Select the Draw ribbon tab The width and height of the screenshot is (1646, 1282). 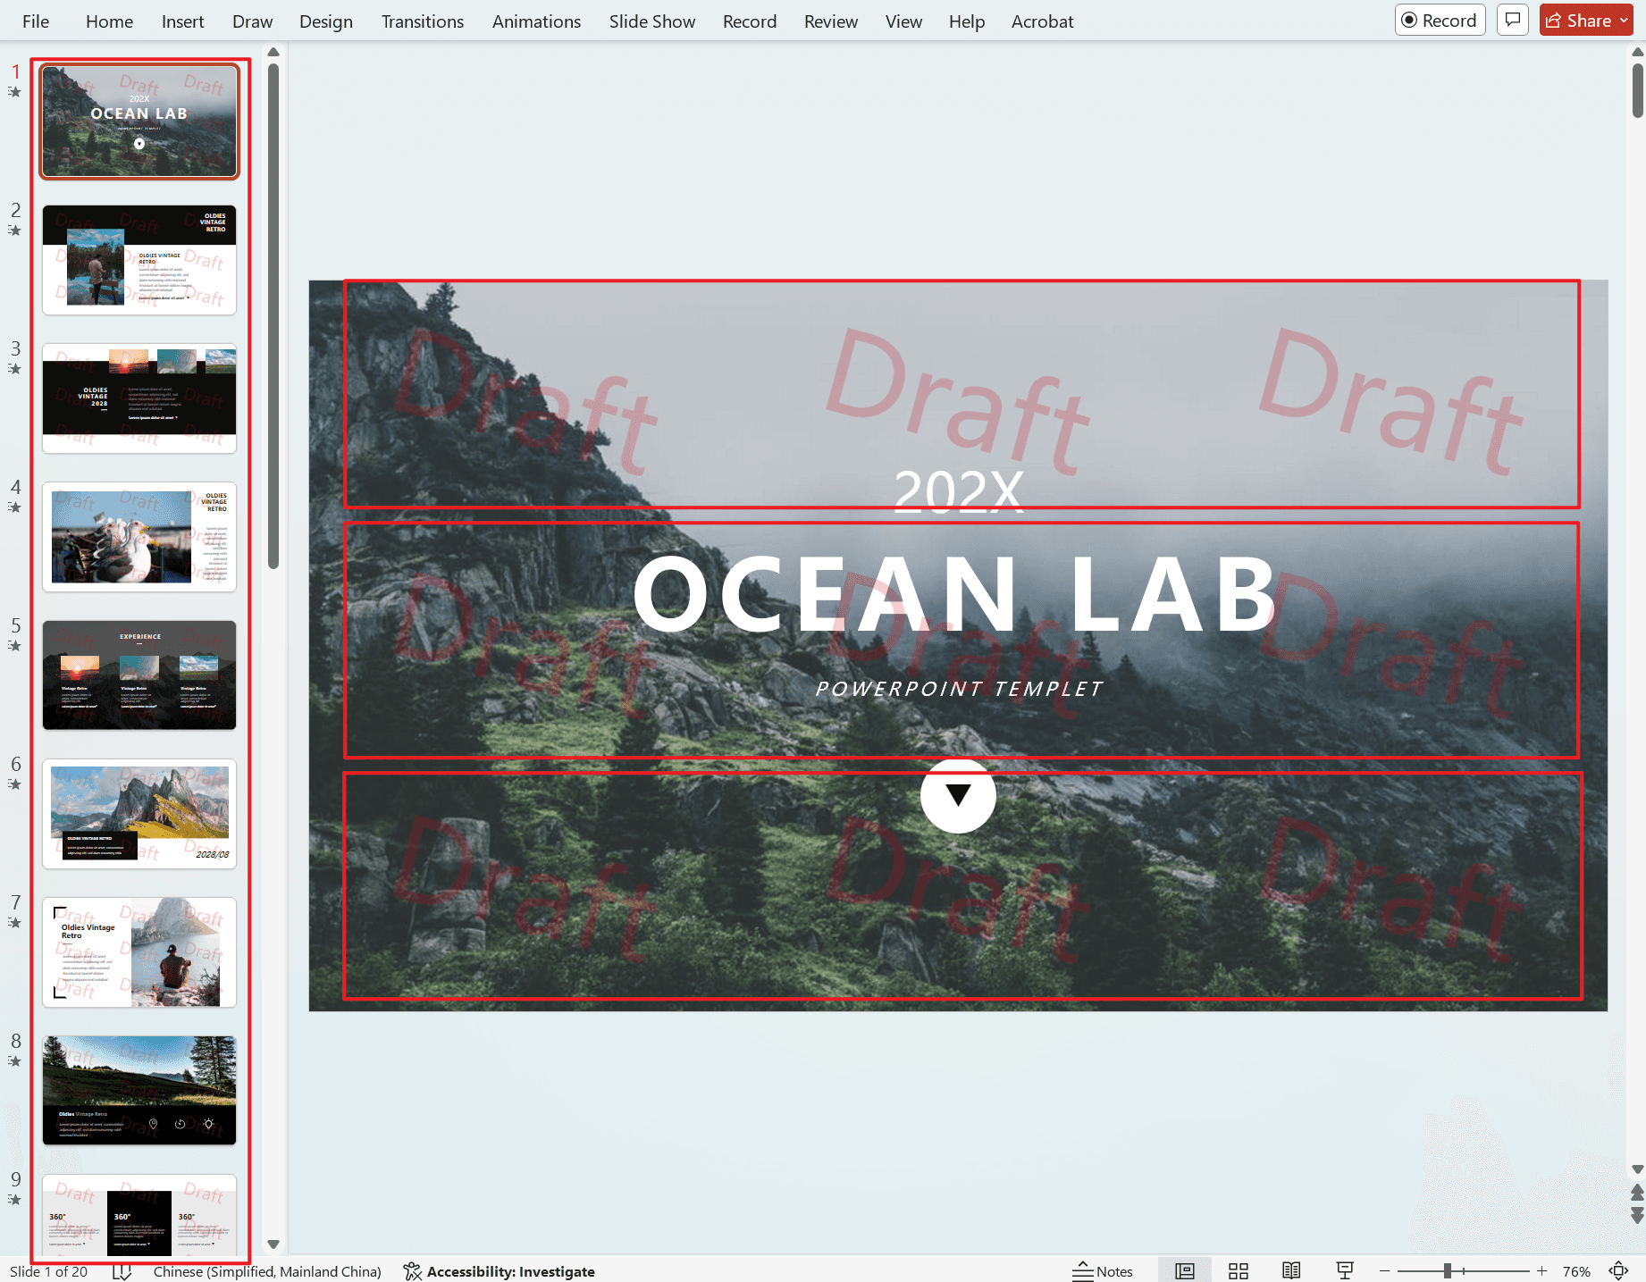[252, 21]
